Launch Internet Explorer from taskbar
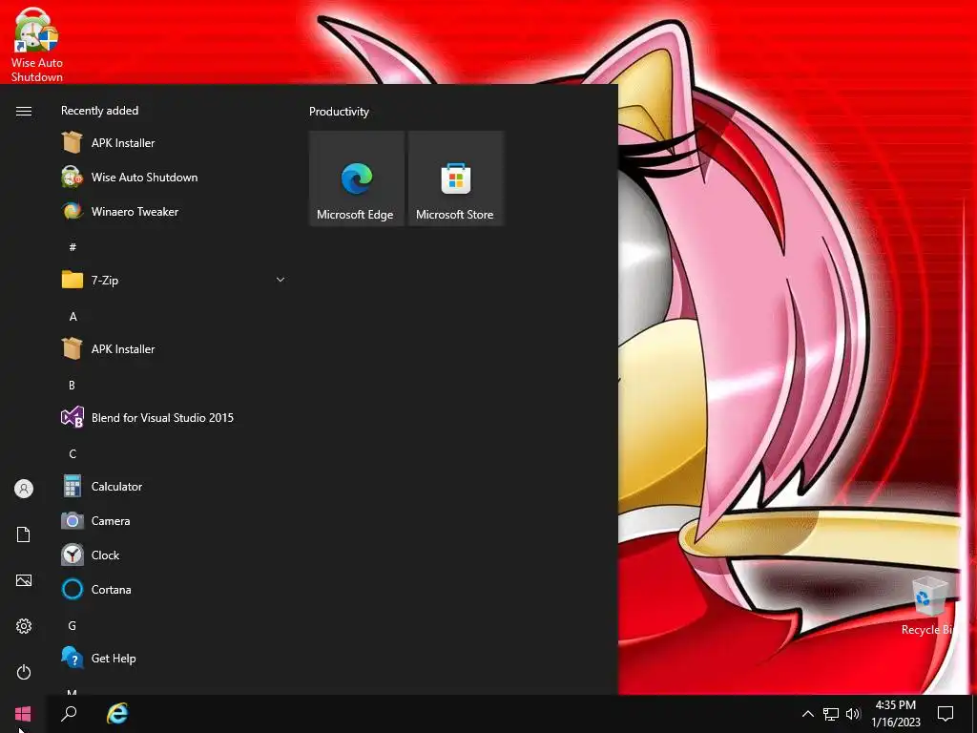This screenshot has width=977, height=733. click(x=117, y=714)
